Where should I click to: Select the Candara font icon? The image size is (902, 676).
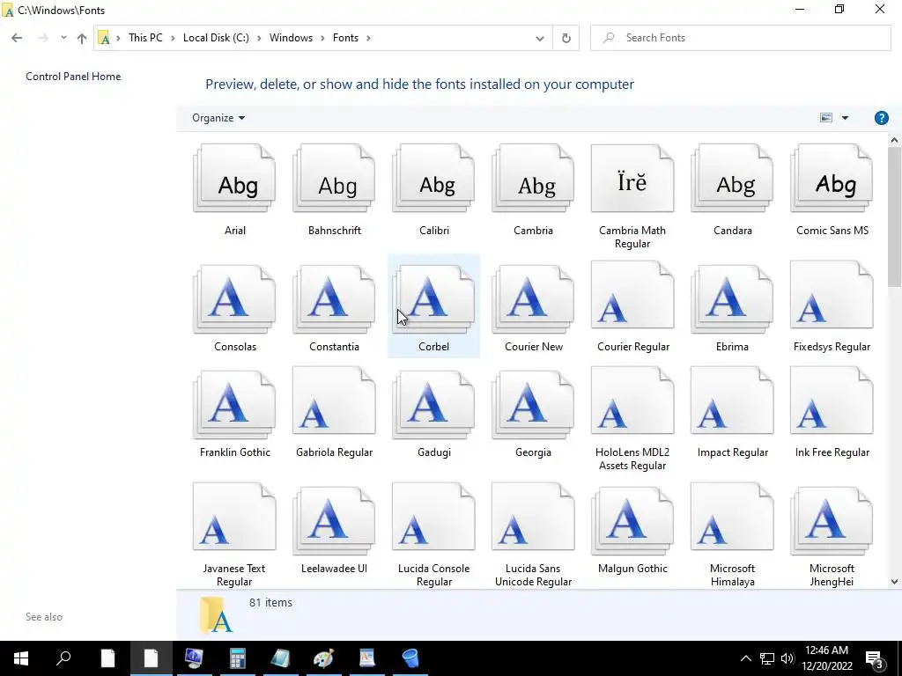(x=732, y=179)
